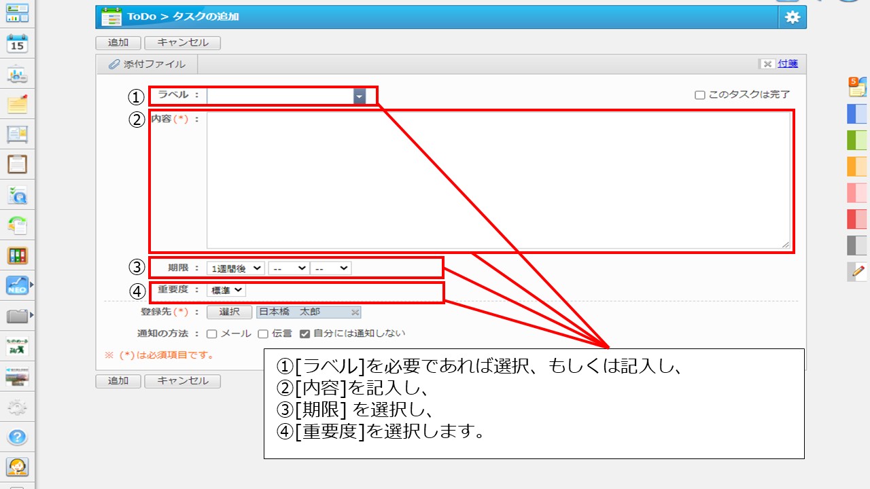Enable the メール notification checkbox
The image size is (870, 489).
click(x=212, y=333)
